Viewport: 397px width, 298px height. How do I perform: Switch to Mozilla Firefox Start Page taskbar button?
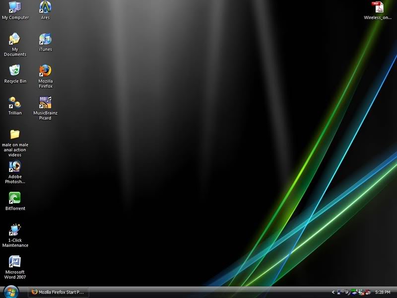pos(59,292)
